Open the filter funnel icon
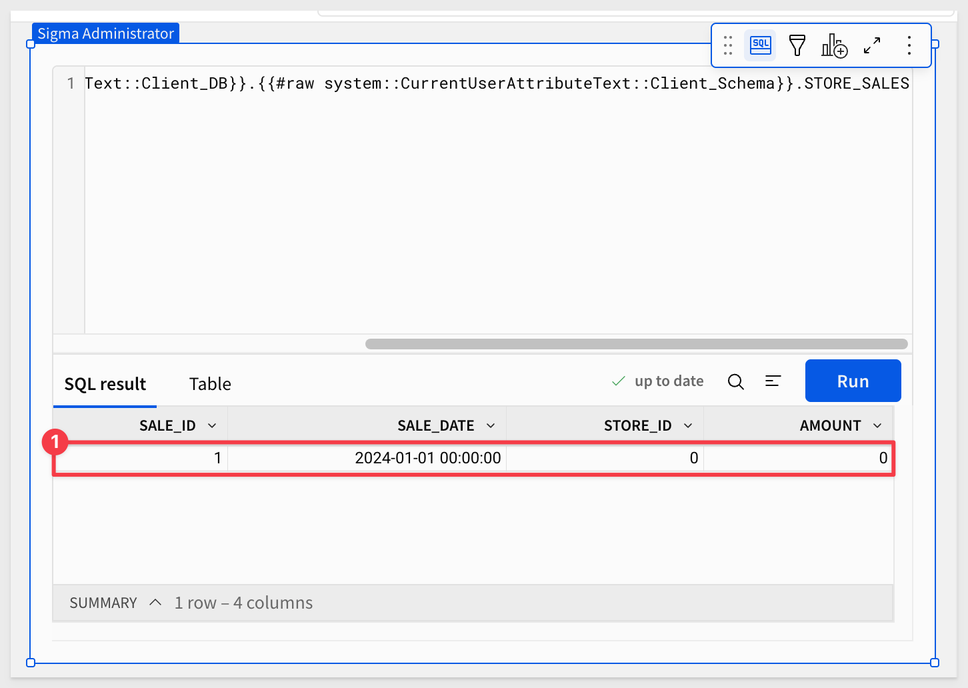This screenshot has height=688, width=968. (x=797, y=45)
